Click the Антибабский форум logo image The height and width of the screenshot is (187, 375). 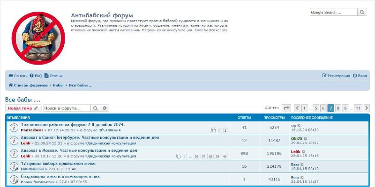click(32, 37)
